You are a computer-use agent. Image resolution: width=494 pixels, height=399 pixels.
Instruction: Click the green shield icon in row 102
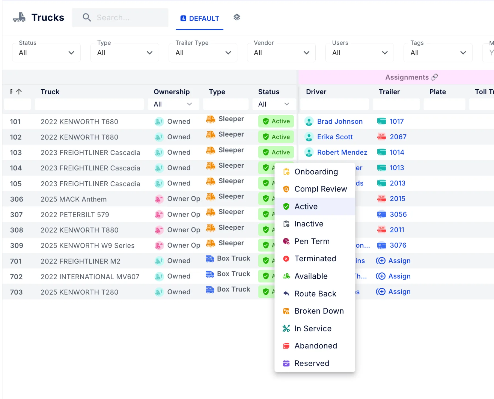[266, 137]
